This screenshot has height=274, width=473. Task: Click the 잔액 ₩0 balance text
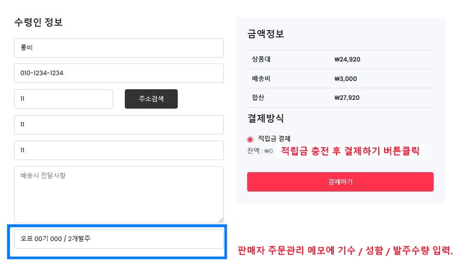[260, 151]
